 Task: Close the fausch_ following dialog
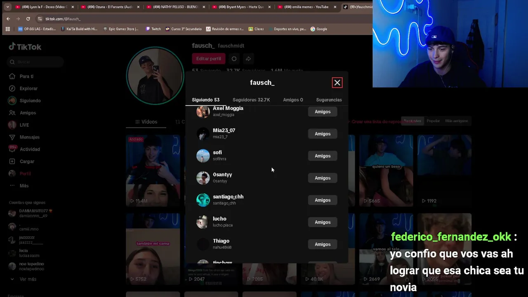pyautogui.click(x=337, y=82)
